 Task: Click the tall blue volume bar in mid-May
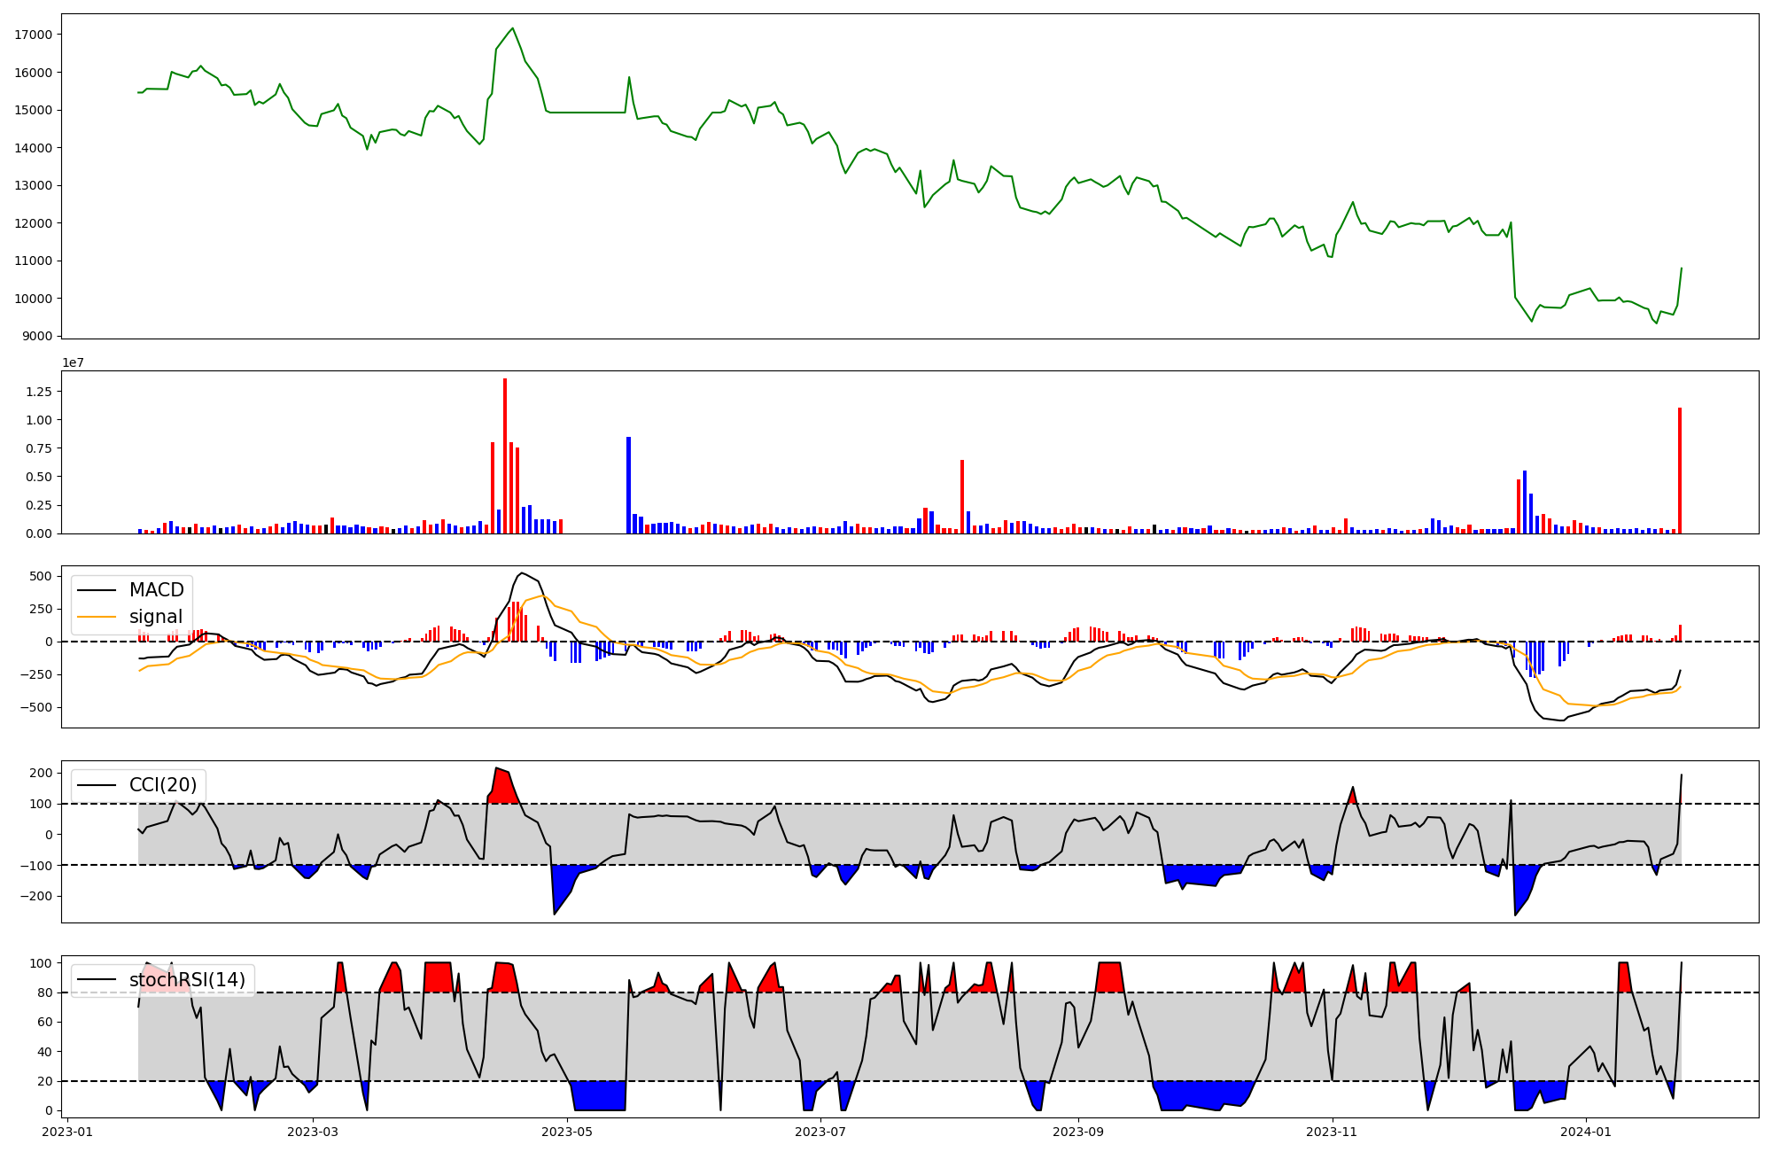coord(628,485)
